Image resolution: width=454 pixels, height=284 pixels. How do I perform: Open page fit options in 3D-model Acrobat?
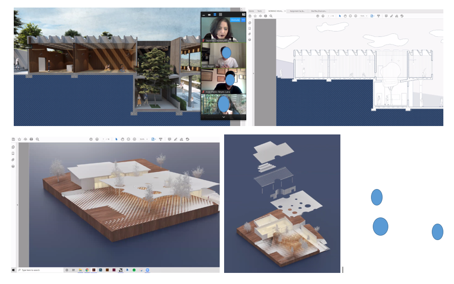click(x=154, y=139)
